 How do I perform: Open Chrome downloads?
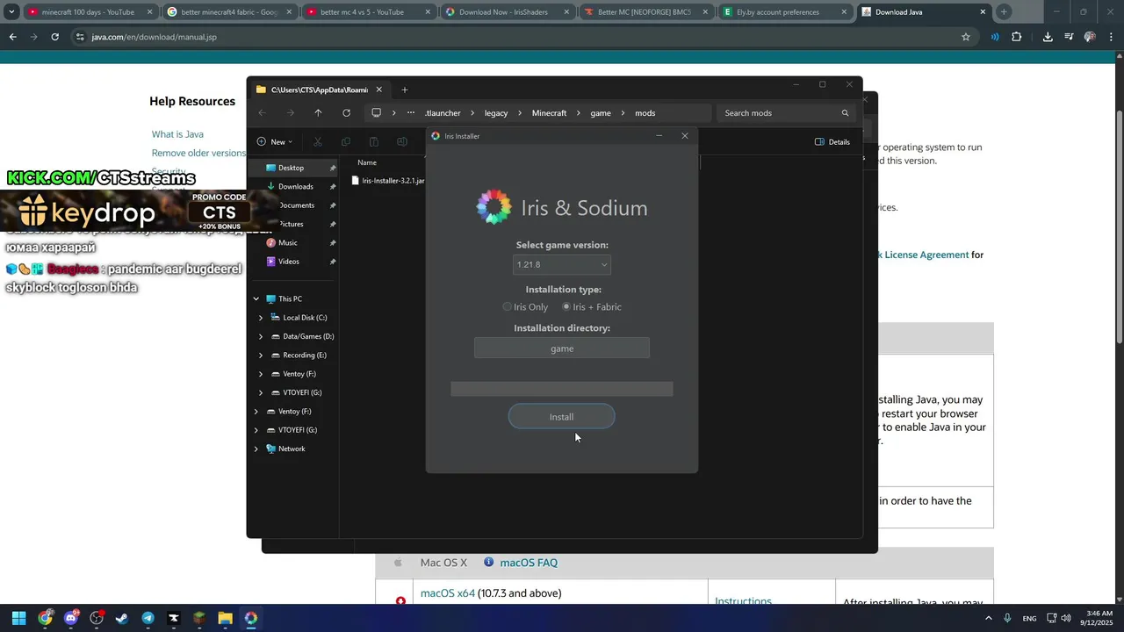click(x=1048, y=37)
